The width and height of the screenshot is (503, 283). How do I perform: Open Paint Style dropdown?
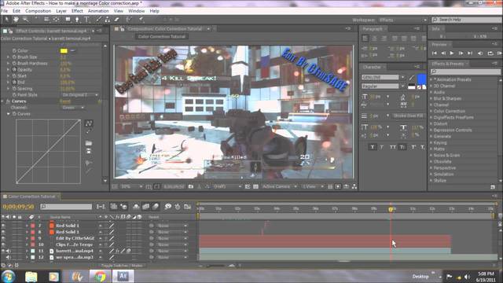pyautogui.click(x=80, y=95)
